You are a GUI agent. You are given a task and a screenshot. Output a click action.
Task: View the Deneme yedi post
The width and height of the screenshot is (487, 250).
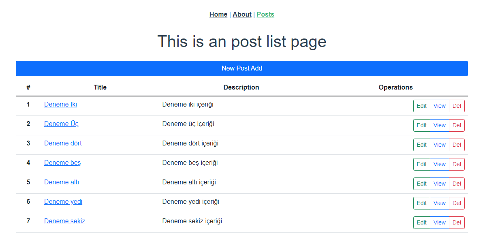440,203
